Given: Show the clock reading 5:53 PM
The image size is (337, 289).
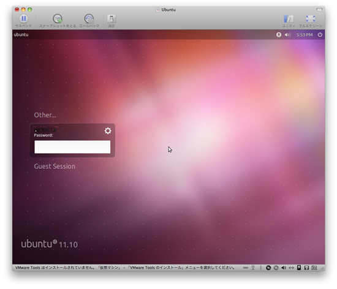Looking at the screenshot, I should (305, 34).
